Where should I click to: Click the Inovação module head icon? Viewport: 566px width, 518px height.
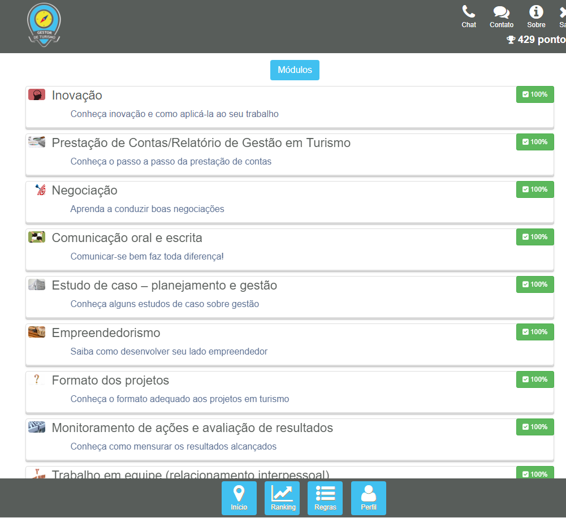(x=37, y=95)
